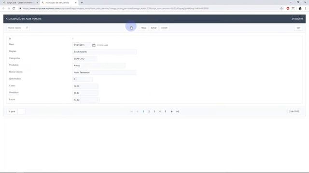
Task: Click the header date 21/03/2019
Action: (x=297, y=19)
